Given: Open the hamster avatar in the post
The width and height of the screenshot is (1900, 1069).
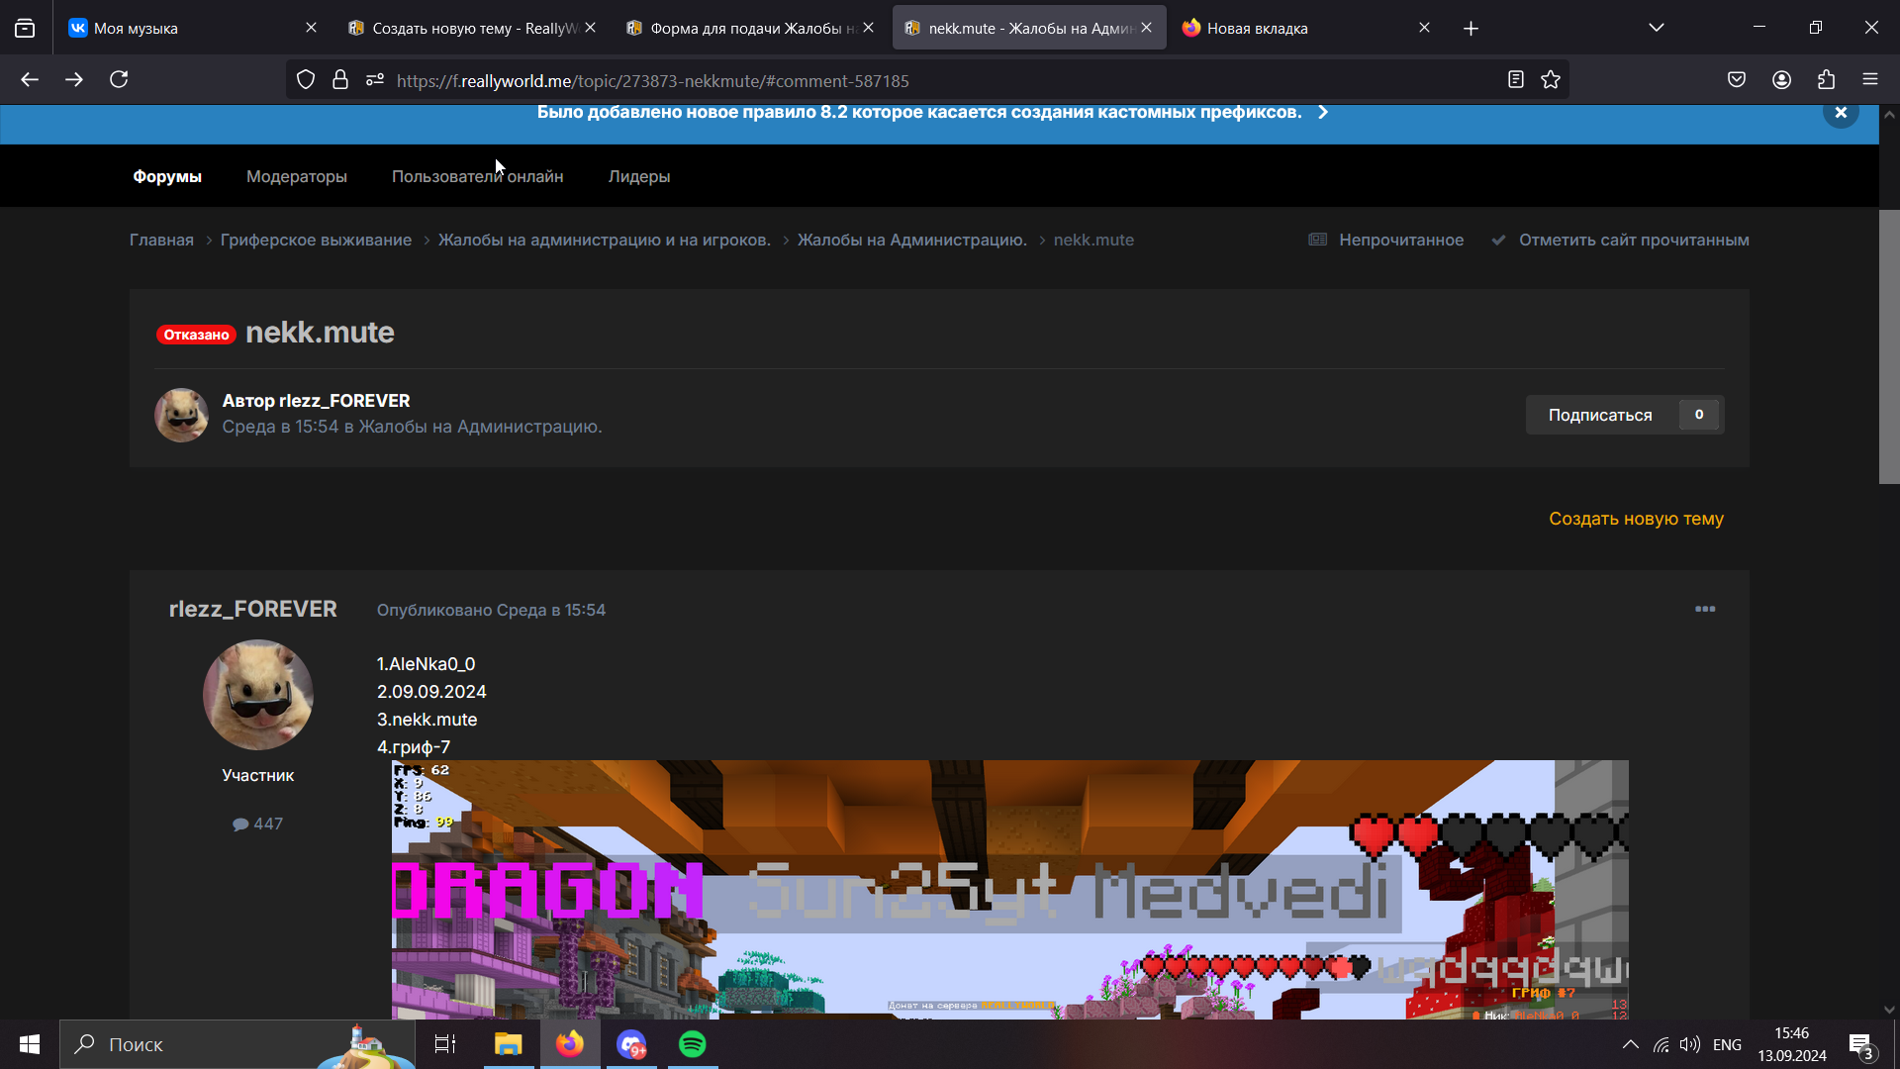Looking at the screenshot, I should pyautogui.click(x=258, y=695).
